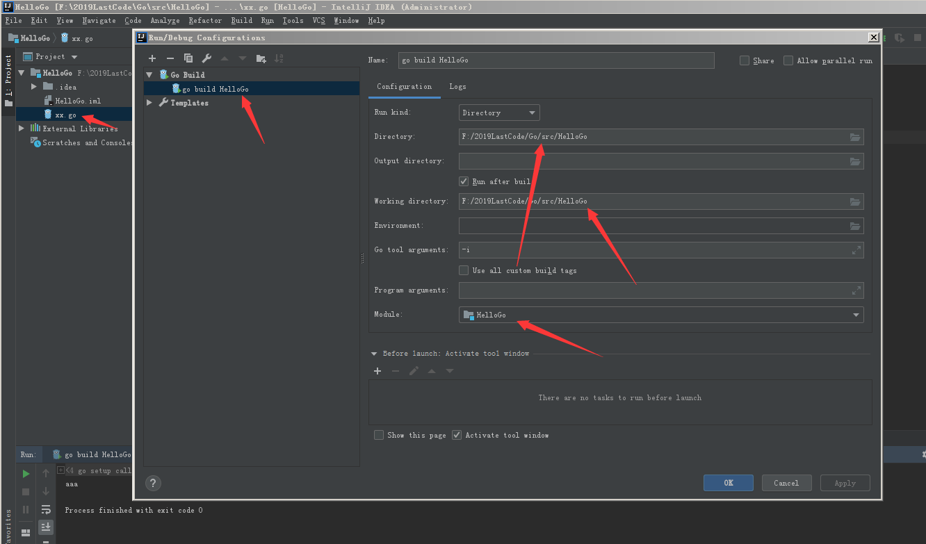
Task: Move before launch task up
Action: coord(432,371)
